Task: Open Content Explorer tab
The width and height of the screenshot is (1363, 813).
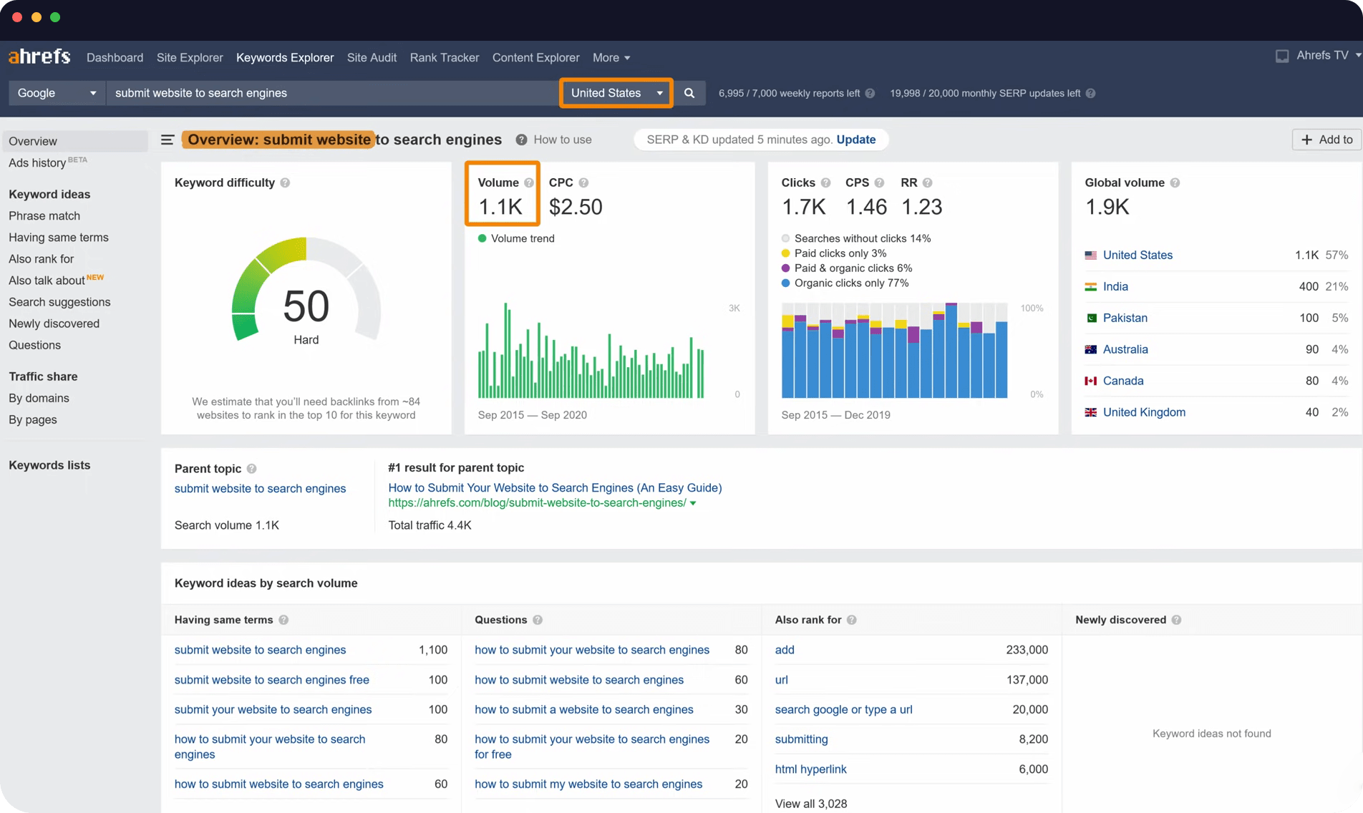Action: [535, 57]
